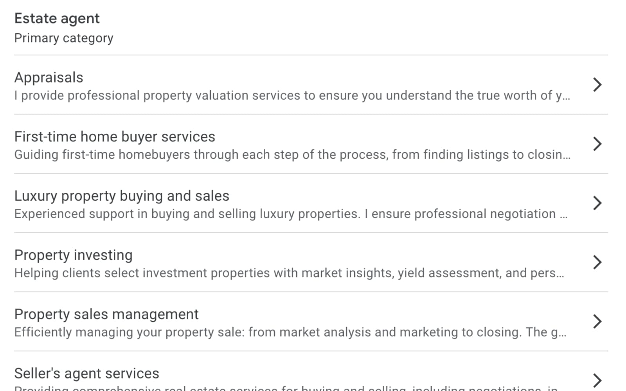Screen dimensions: 626x391
Task: Open Luxury property buying and sales chevron
Action: pyautogui.click(x=597, y=203)
